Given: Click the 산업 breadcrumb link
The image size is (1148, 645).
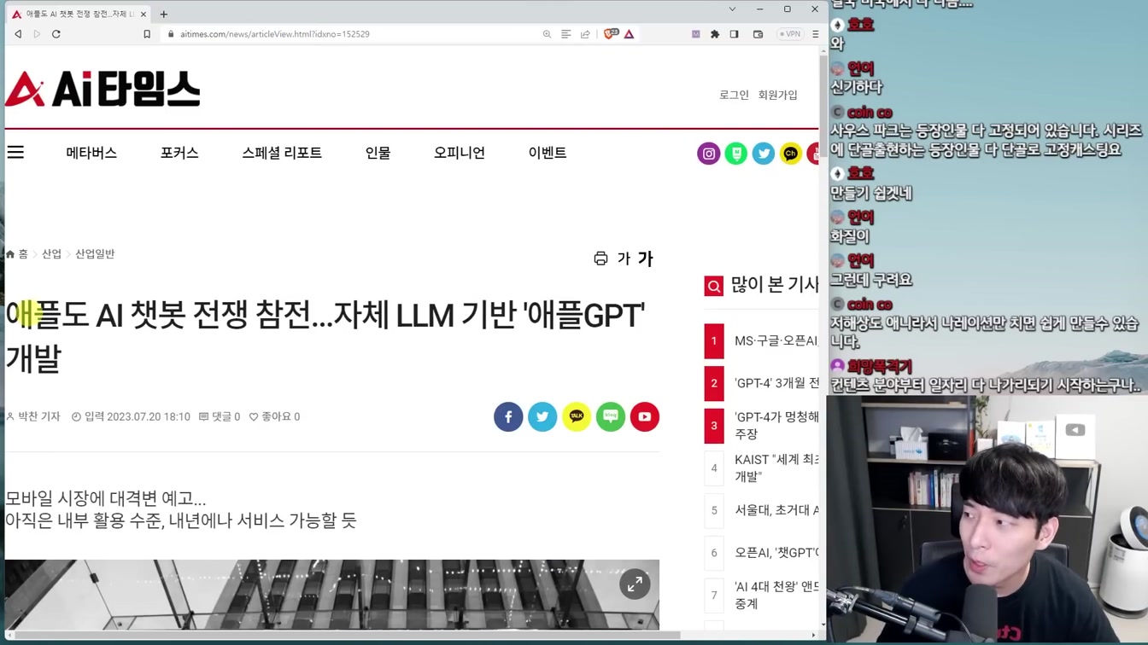Looking at the screenshot, I should (x=52, y=254).
